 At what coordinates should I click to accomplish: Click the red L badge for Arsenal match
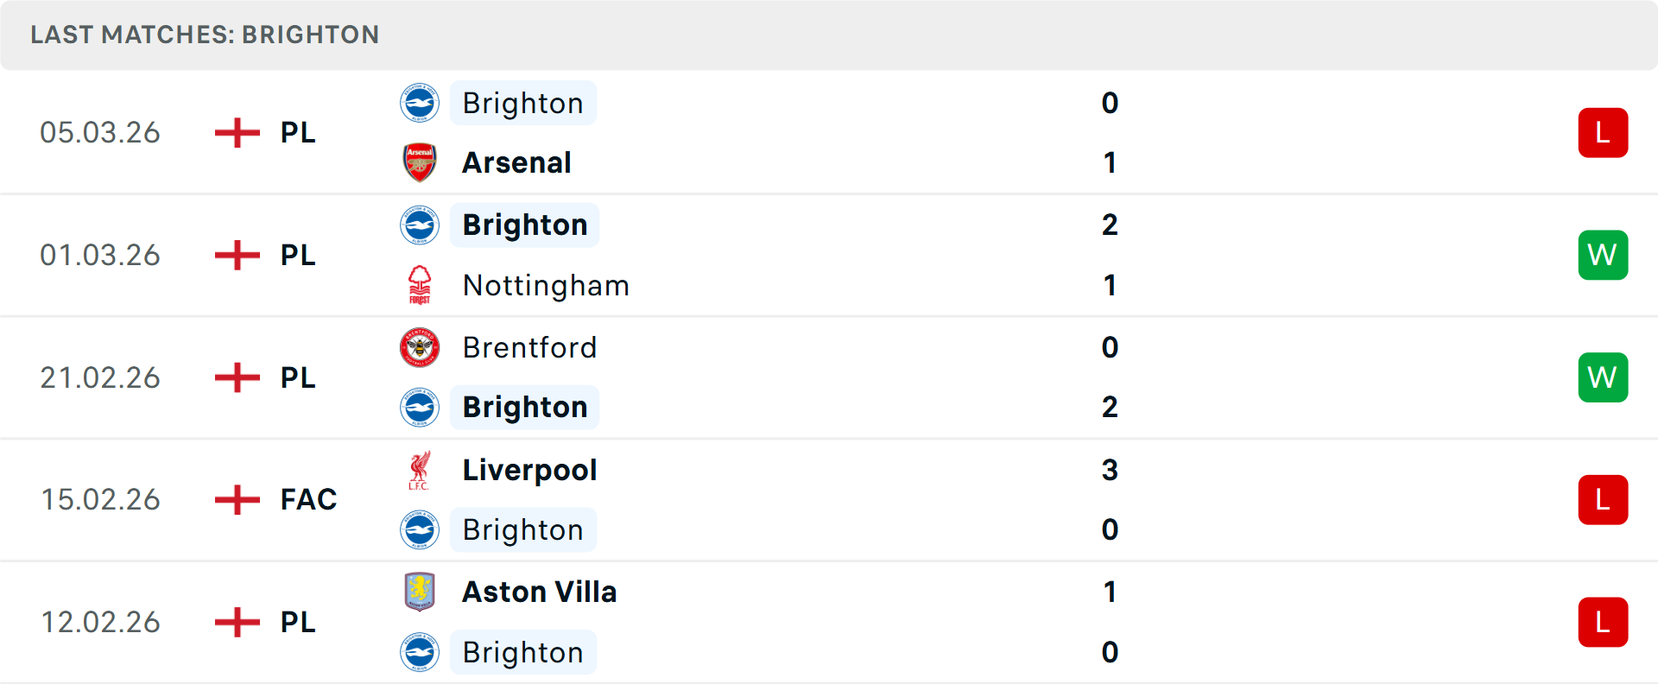tap(1603, 133)
